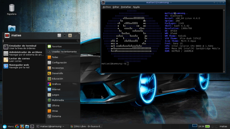Screen dimensions: 230x129
Task: Click the switch user icon in menu header
Action: (x=70, y=35)
